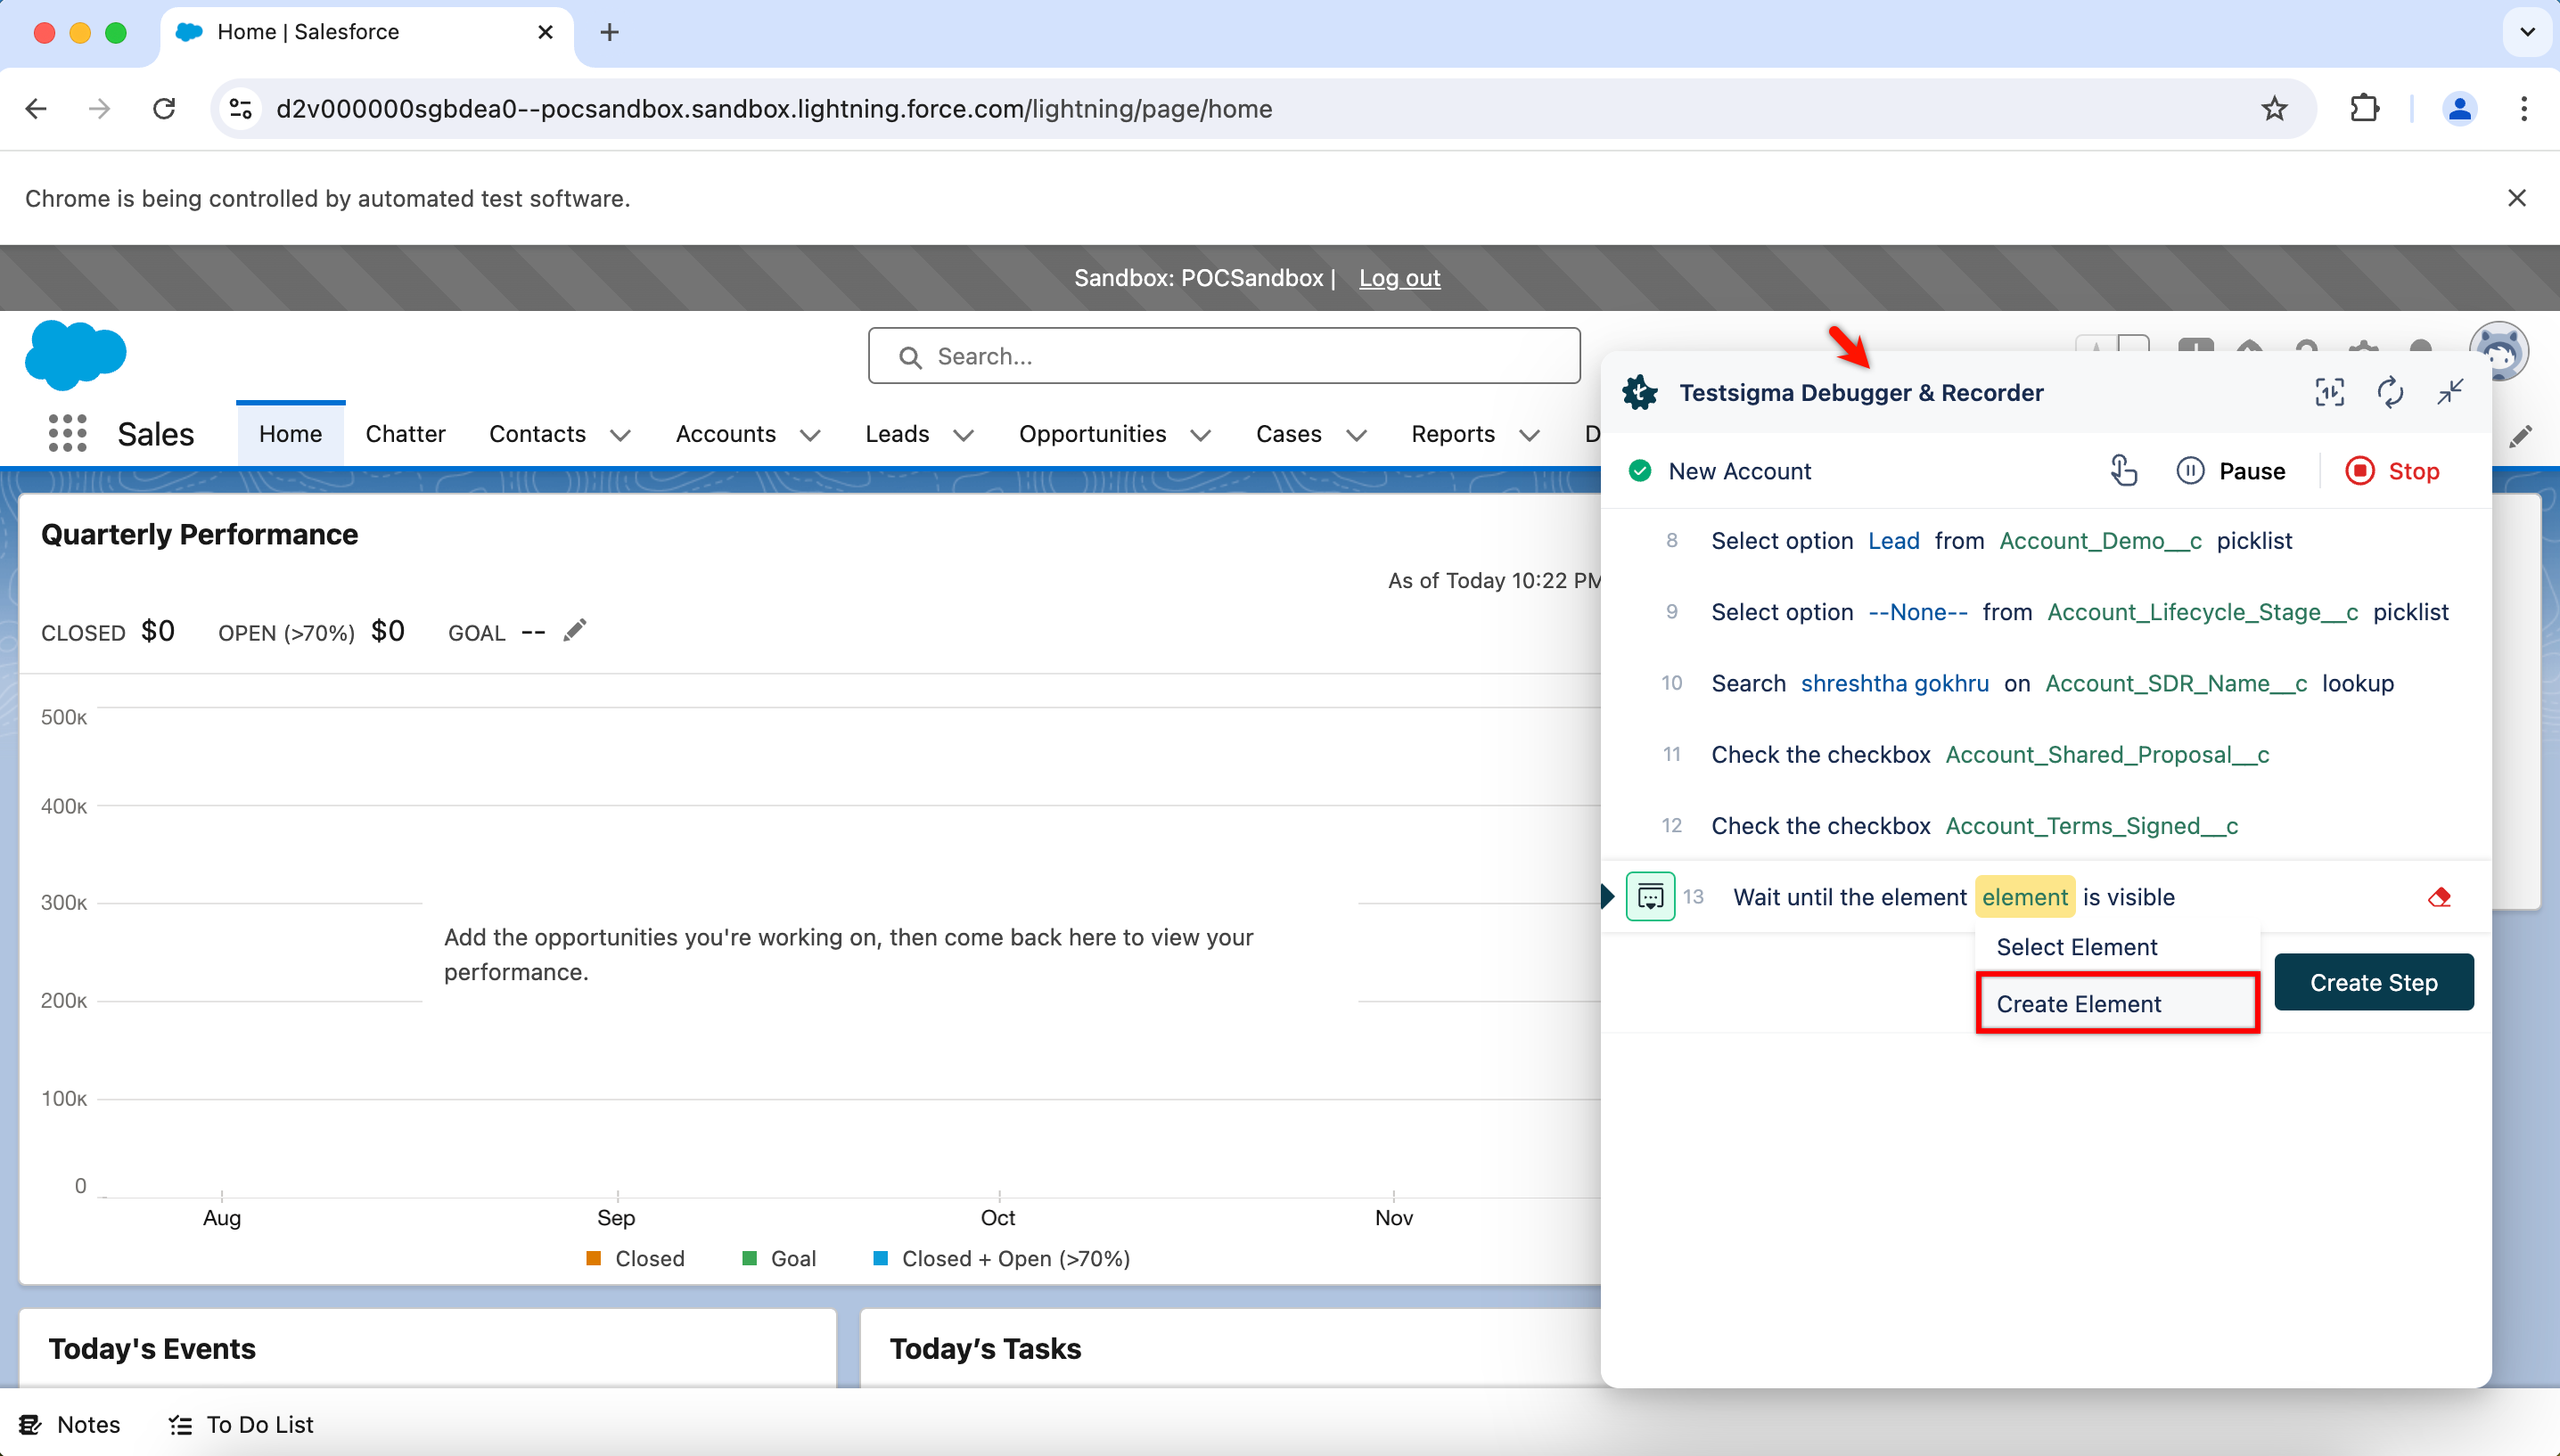Expand the Leads navigation chevron
The height and width of the screenshot is (1456, 2560).
click(963, 435)
